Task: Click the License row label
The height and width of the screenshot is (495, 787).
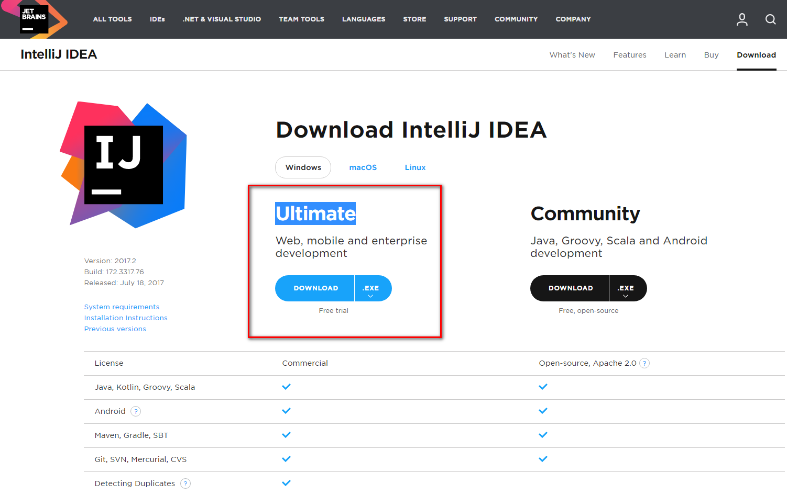Action: pyautogui.click(x=109, y=363)
